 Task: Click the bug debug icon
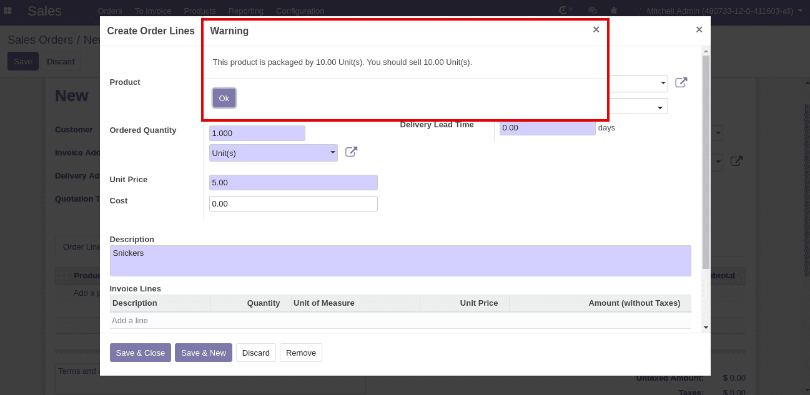pyautogui.click(x=614, y=11)
